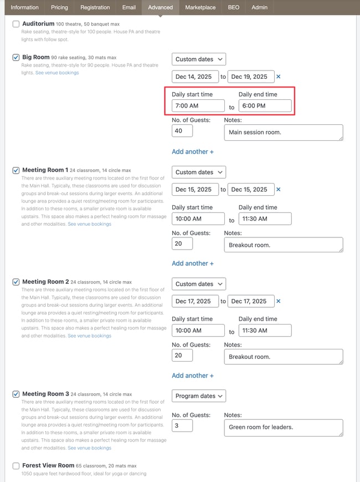Go to the BEO tab
The image size is (360, 482).
coord(234,8)
